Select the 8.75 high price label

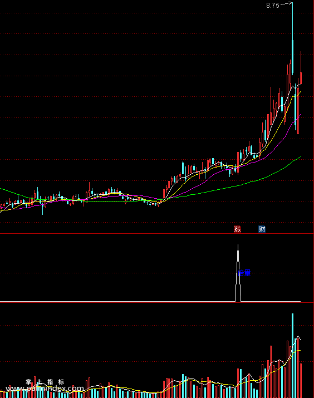pos(273,6)
